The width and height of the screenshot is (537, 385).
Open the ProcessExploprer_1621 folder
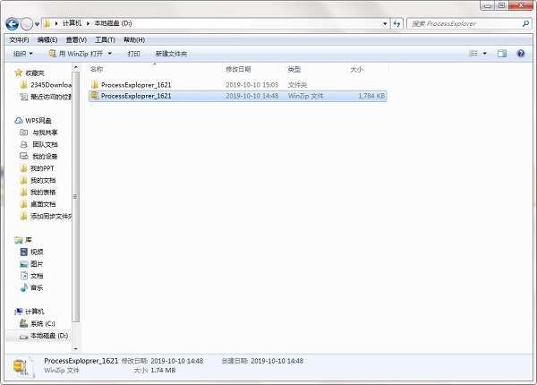135,84
